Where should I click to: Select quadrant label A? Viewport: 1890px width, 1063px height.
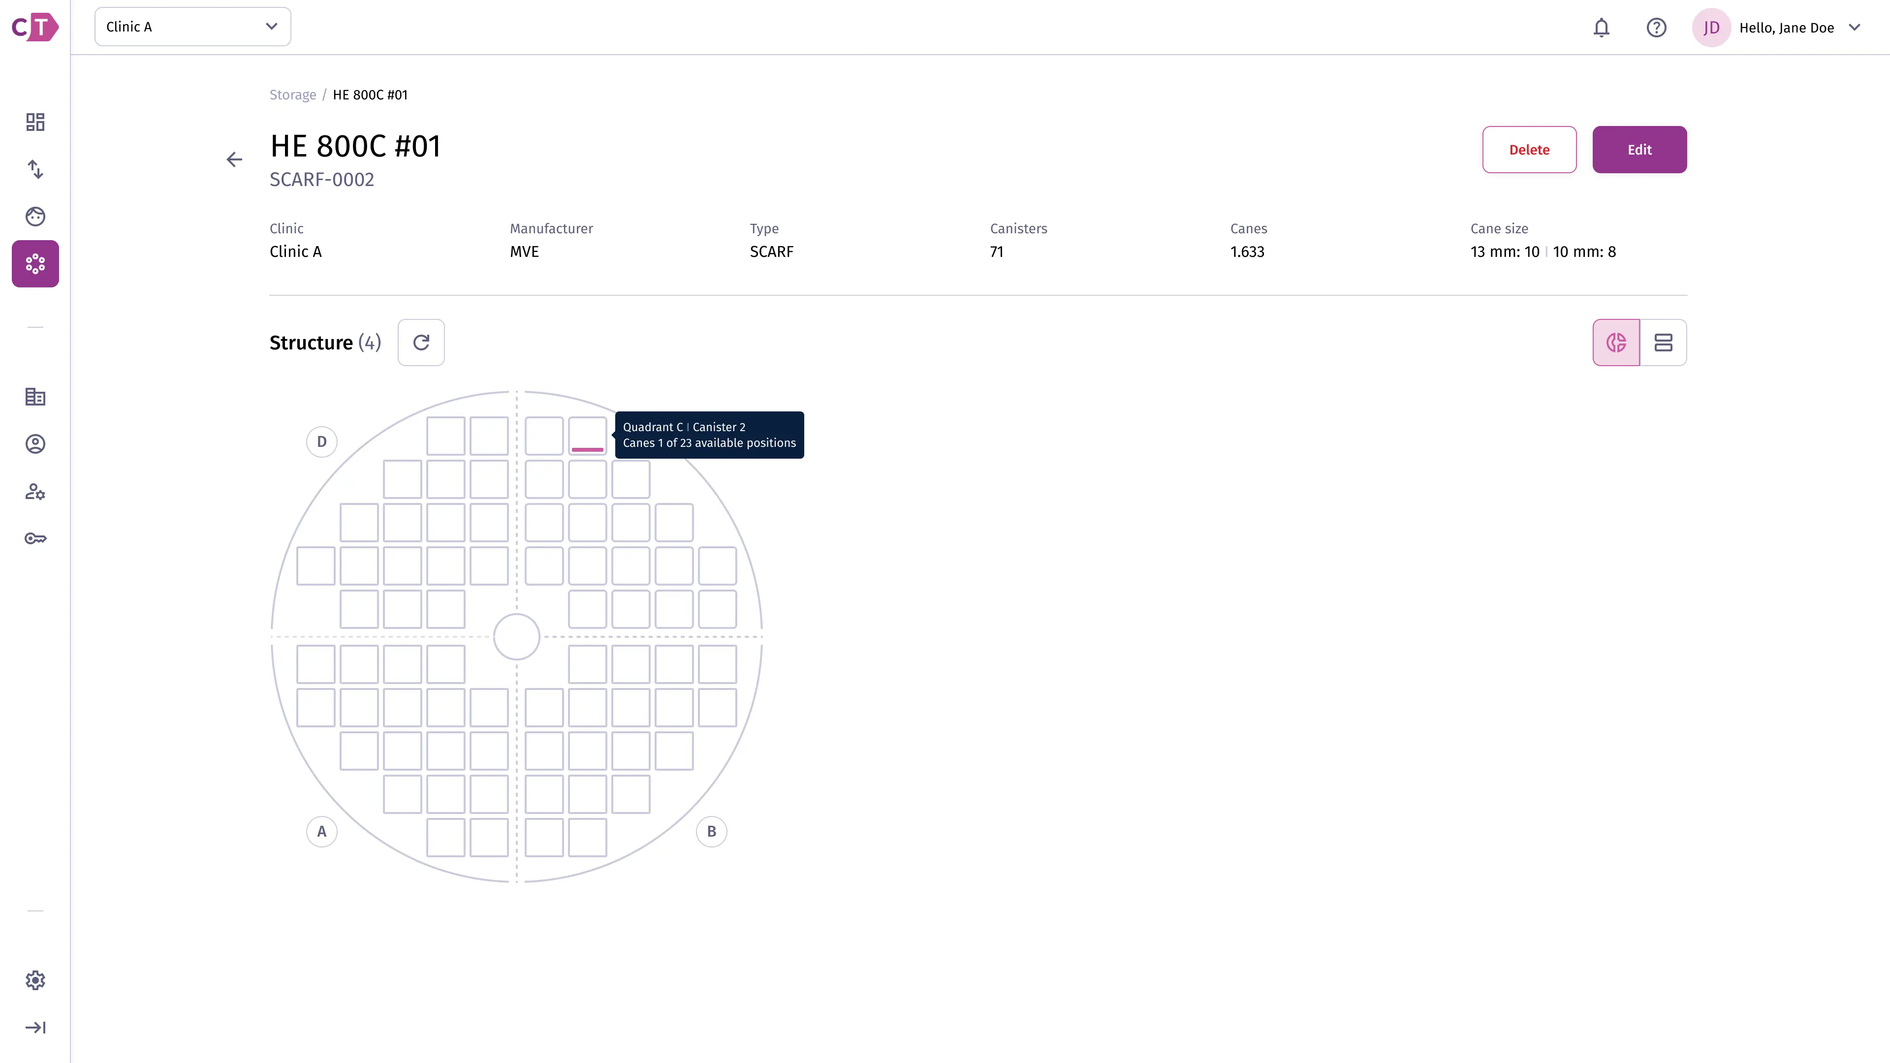point(321,832)
